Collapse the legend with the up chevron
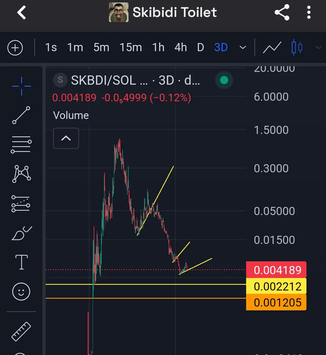This screenshot has width=326, height=355. click(66, 138)
